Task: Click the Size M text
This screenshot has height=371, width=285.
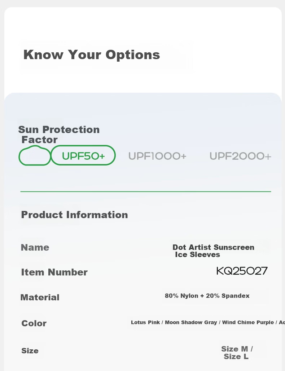Action: [234, 349]
